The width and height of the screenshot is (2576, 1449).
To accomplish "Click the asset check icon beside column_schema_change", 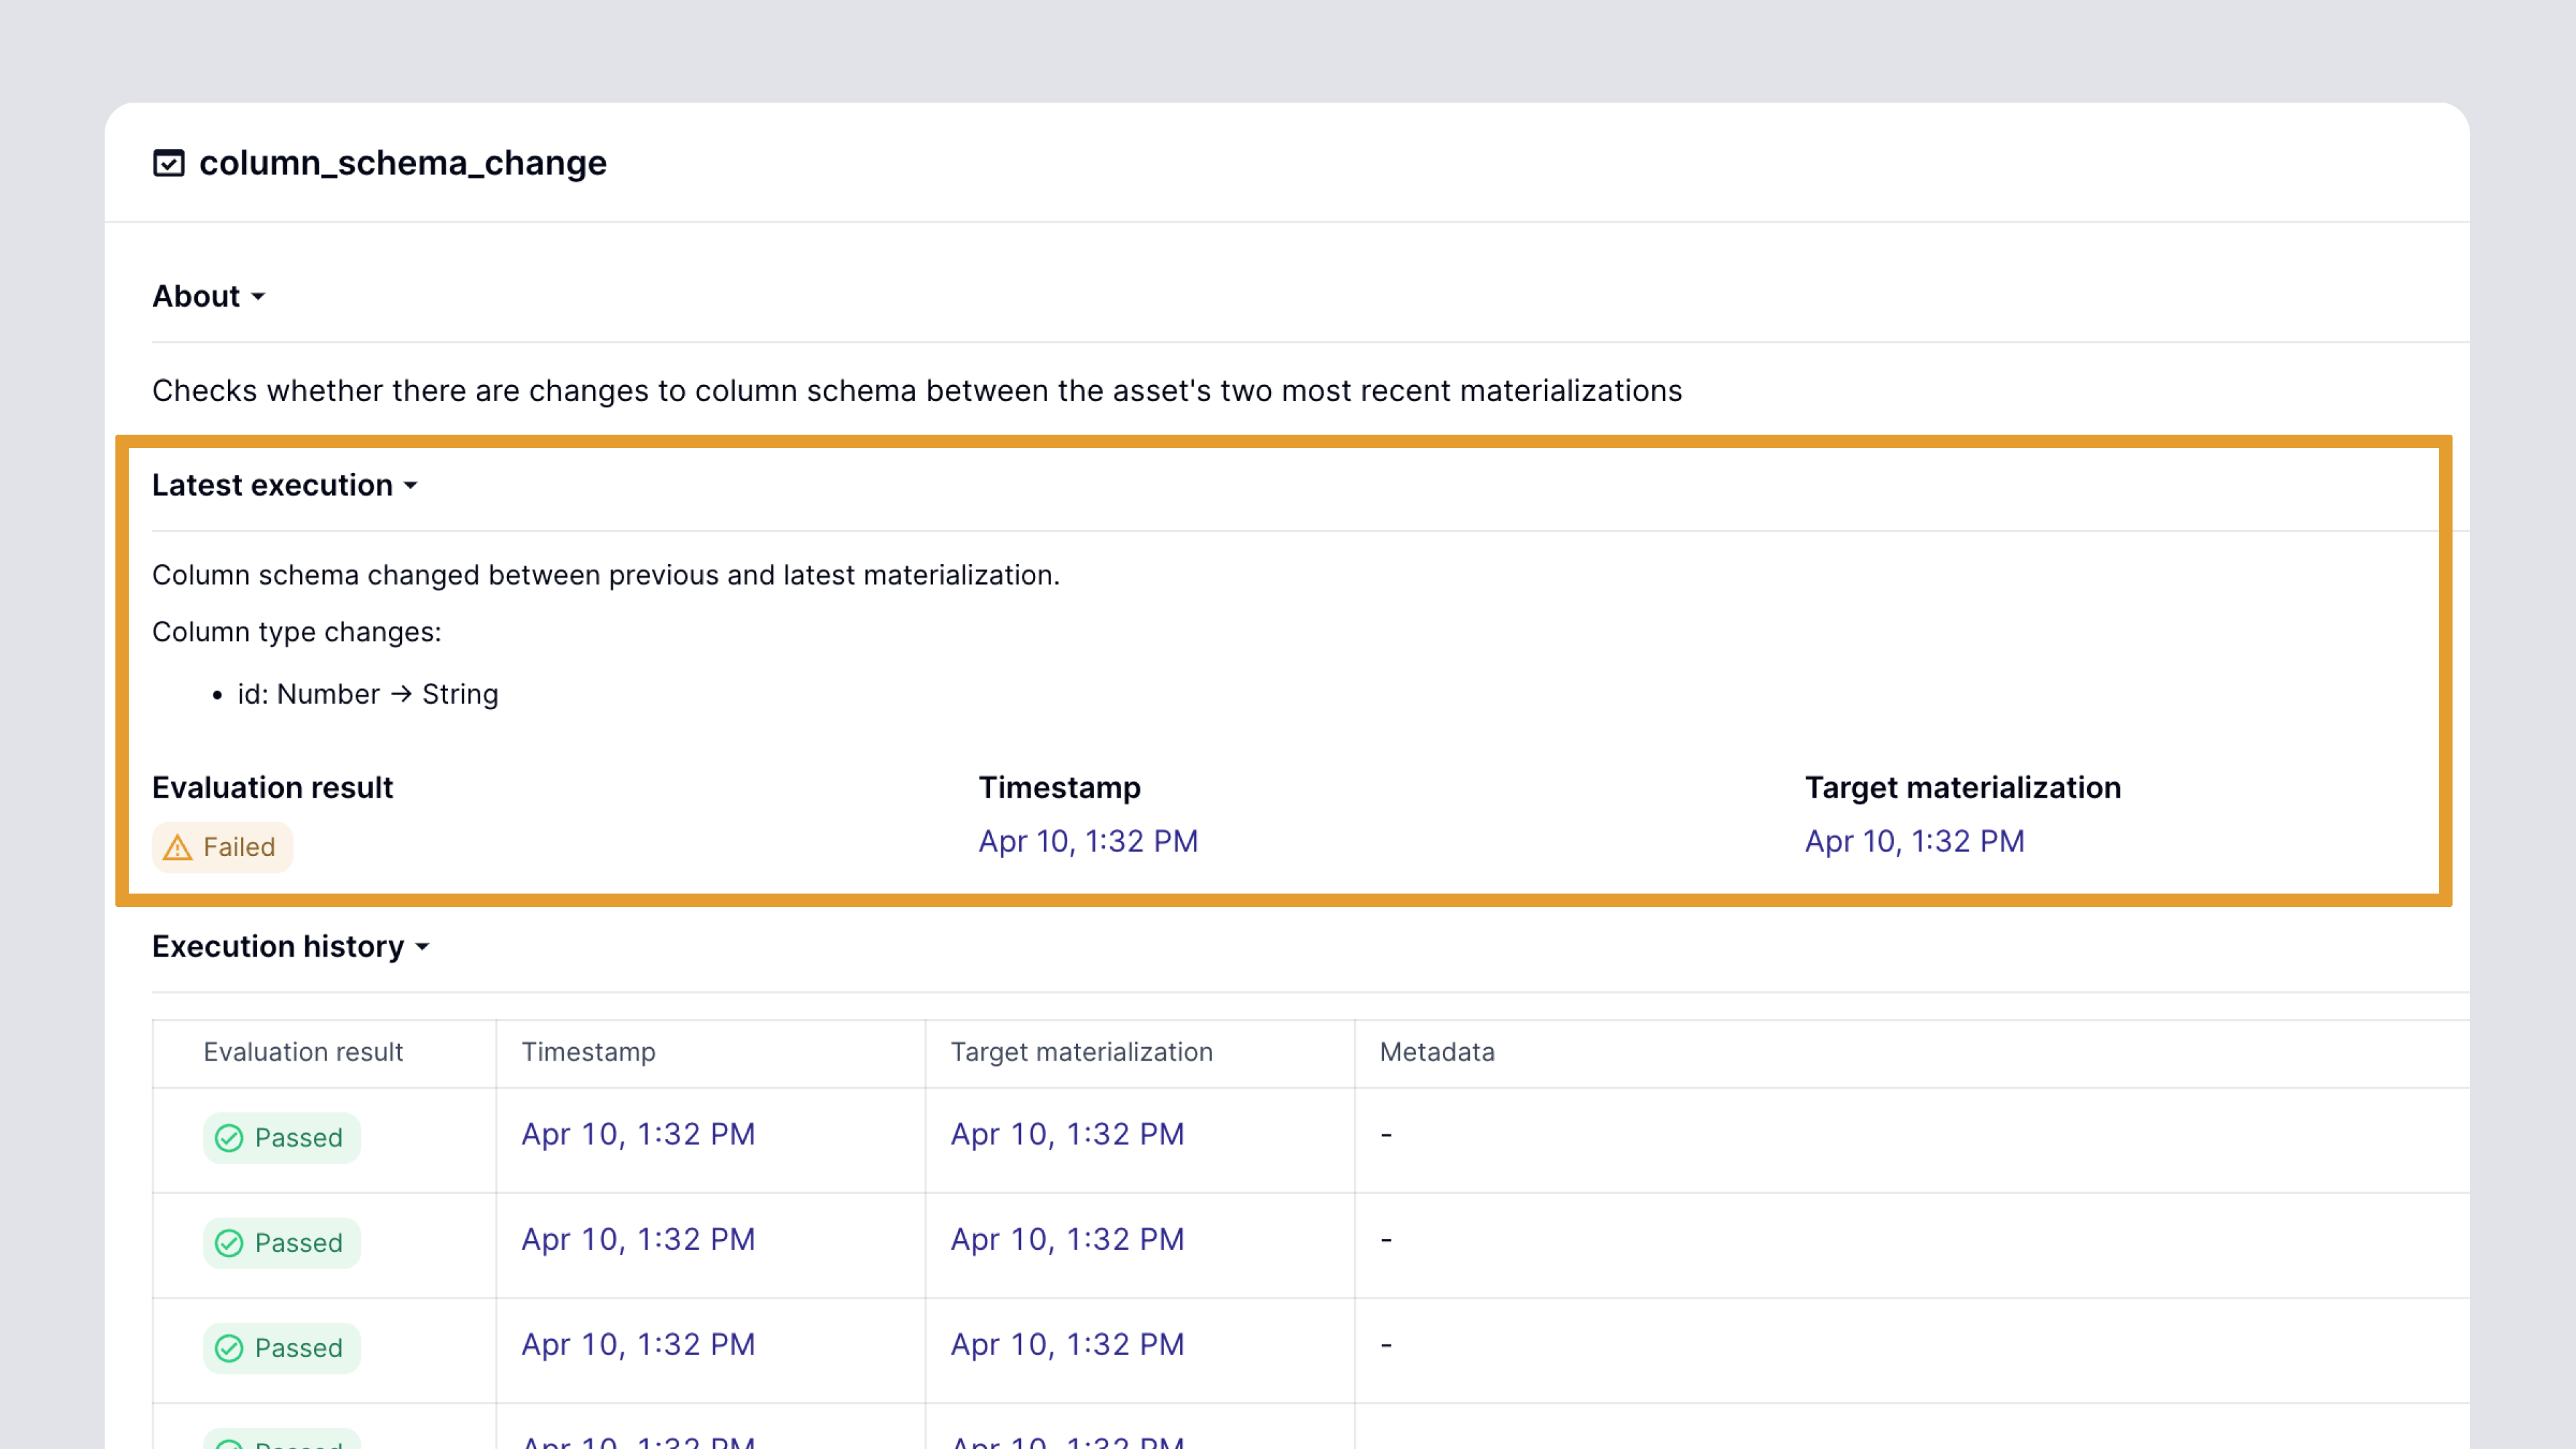I will click(x=168, y=162).
